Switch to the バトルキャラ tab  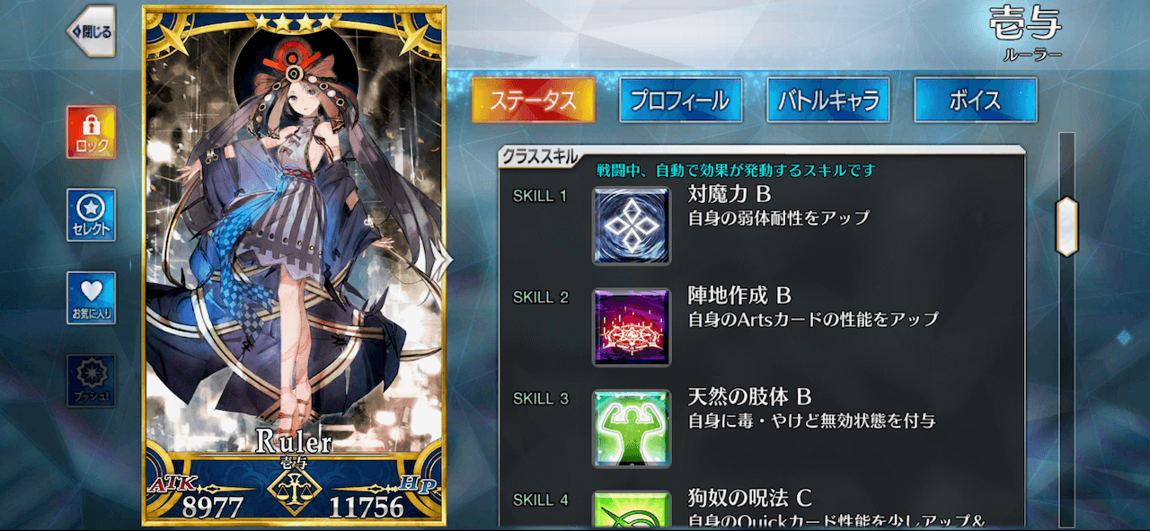point(827,100)
